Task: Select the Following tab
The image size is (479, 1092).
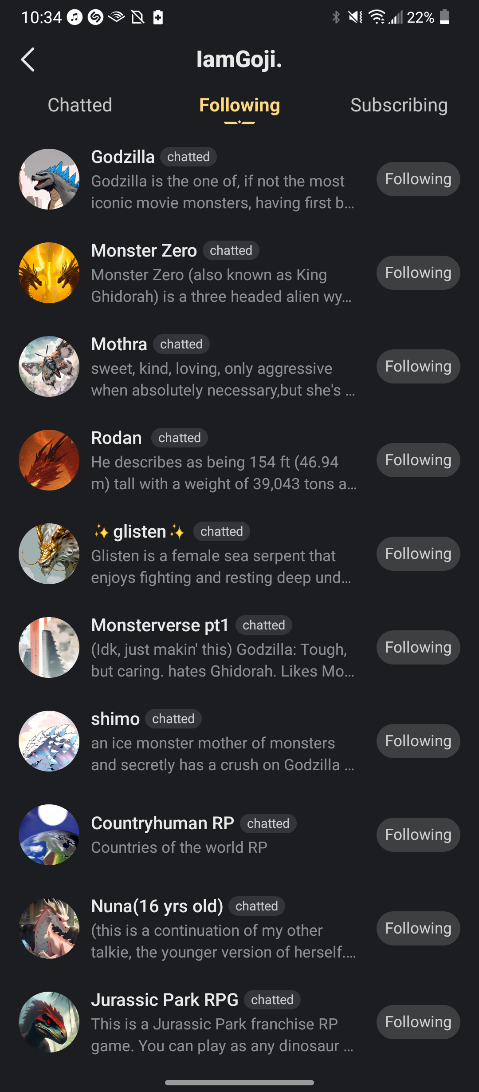Action: coord(239,106)
